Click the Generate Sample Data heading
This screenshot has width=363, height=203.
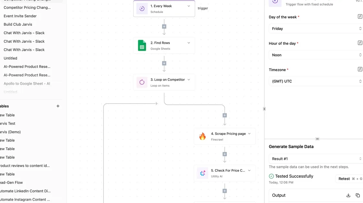coord(291,147)
